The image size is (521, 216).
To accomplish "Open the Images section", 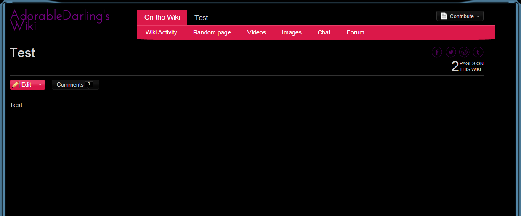I will point(292,32).
